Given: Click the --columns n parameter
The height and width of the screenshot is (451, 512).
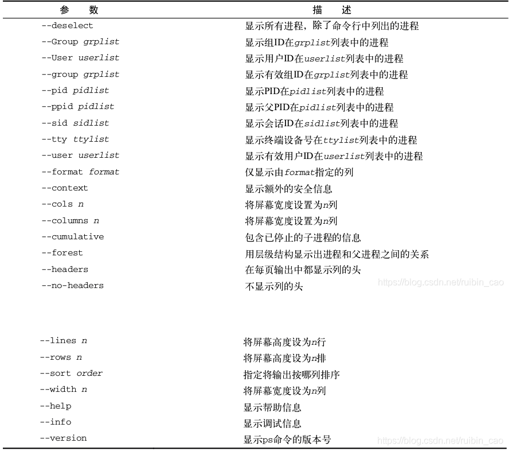Looking at the screenshot, I should (70, 220).
